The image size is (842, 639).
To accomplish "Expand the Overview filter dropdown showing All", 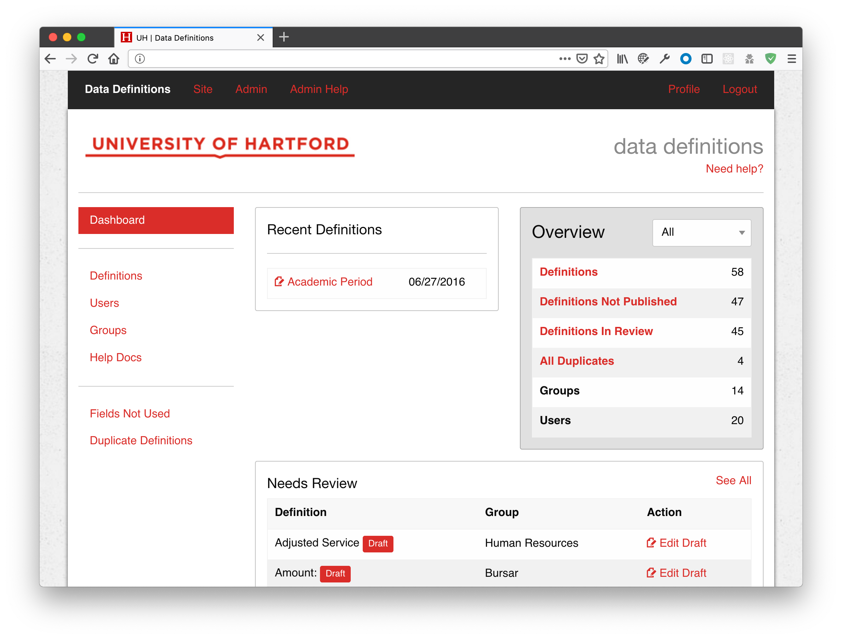I will [x=701, y=233].
